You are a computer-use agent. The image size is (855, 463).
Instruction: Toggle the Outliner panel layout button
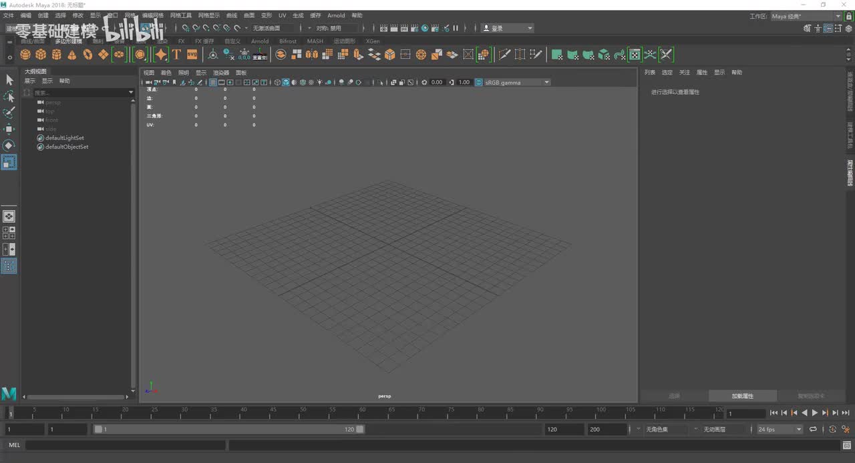click(x=9, y=266)
